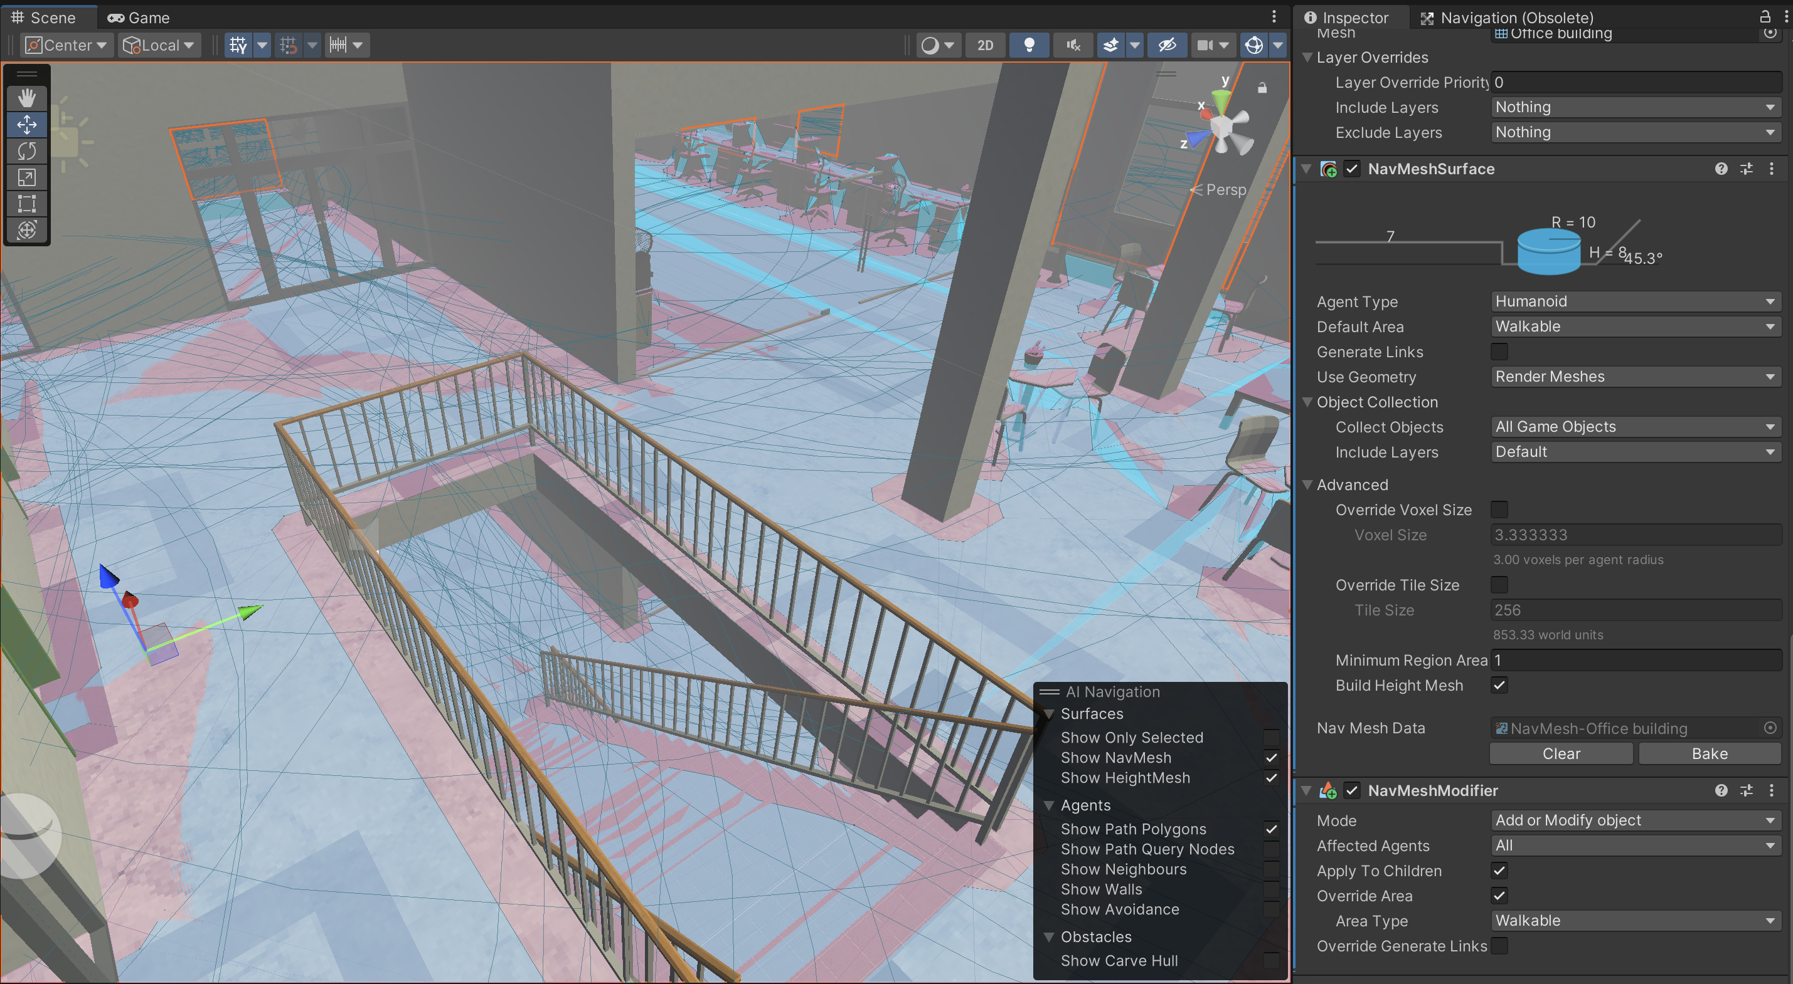
Task: Click the Bake button
Action: click(x=1709, y=754)
